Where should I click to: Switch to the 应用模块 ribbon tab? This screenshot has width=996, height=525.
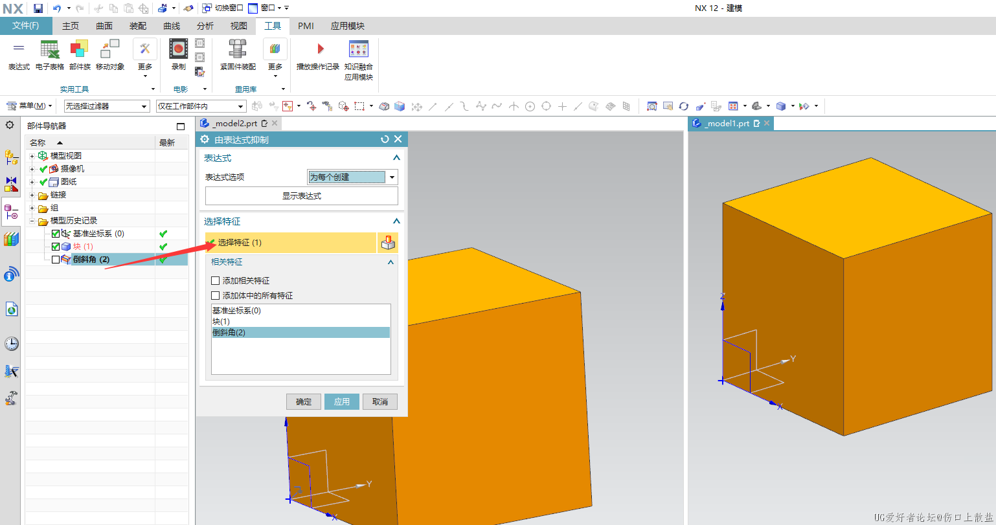348,26
